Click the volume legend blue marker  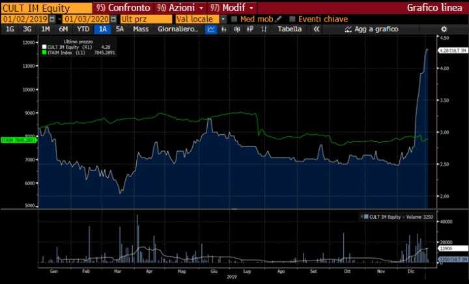click(366, 217)
